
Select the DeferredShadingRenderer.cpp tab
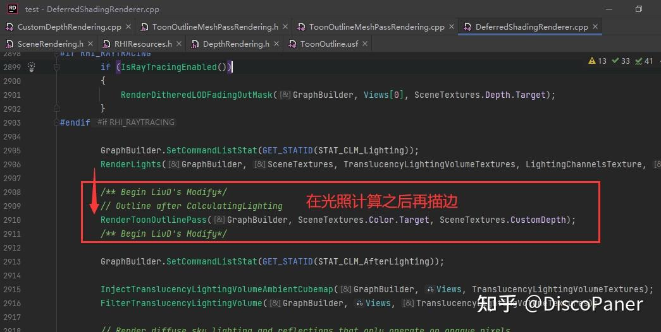[531, 27]
